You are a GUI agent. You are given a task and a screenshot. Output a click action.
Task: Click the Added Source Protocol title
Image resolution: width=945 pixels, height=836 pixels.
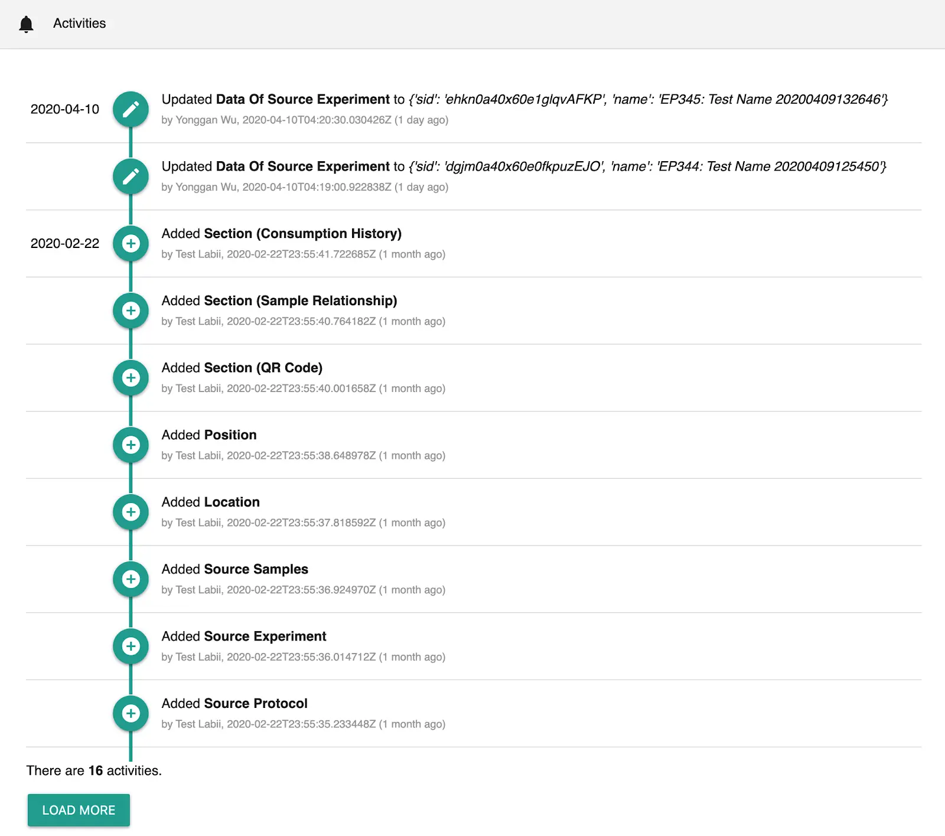point(234,704)
